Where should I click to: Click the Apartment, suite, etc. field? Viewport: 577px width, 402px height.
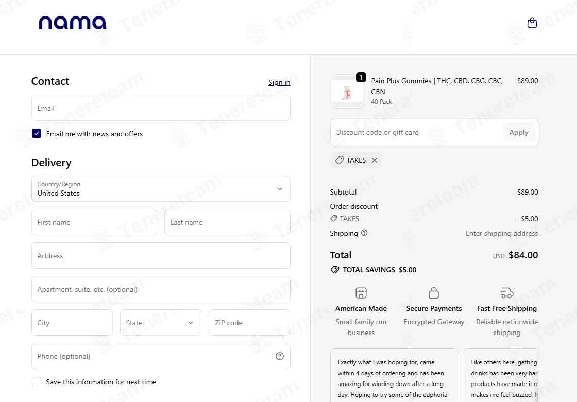[161, 289]
